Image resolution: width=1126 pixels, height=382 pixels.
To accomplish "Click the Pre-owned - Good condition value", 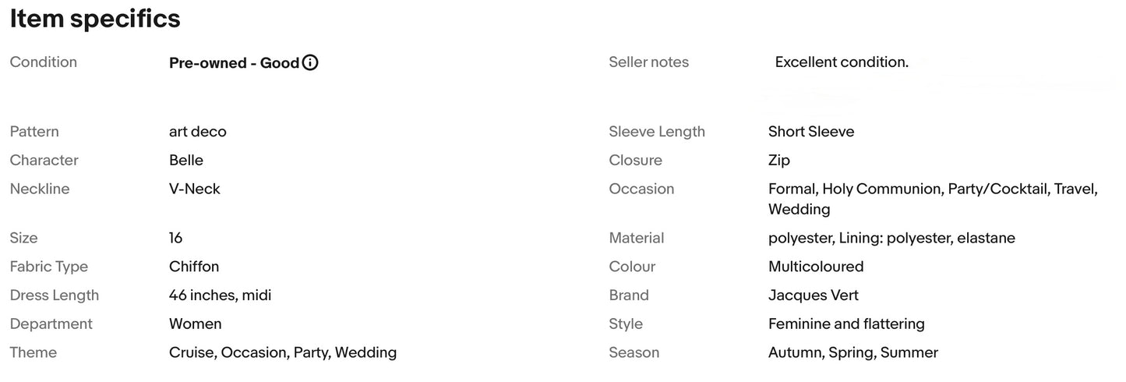I will click(234, 63).
